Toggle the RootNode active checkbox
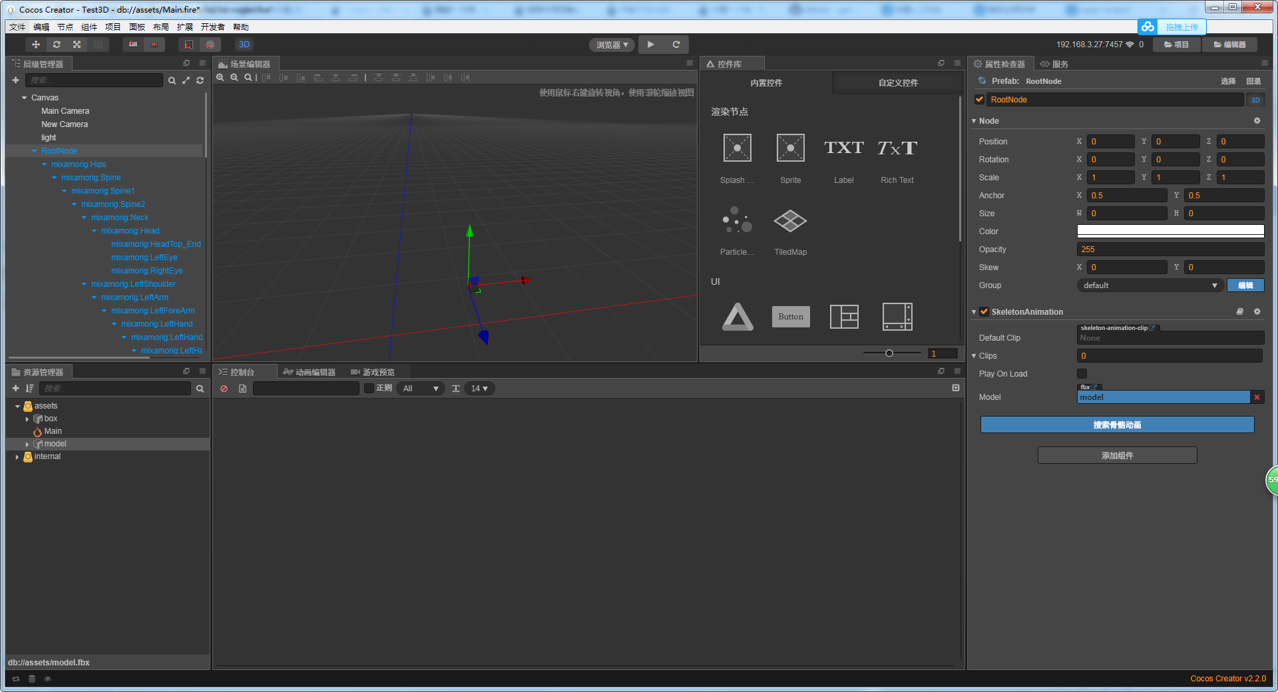1278x692 pixels. click(x=980, y=100)
